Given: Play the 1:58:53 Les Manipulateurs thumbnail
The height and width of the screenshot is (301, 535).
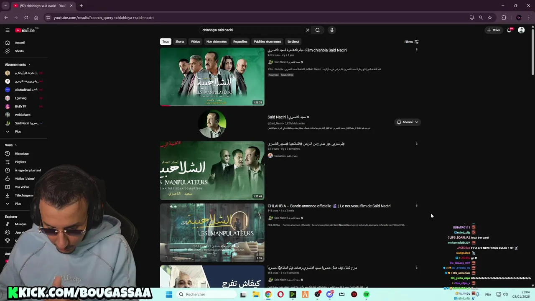Looking at the screenshot, I should click(212, 77).
